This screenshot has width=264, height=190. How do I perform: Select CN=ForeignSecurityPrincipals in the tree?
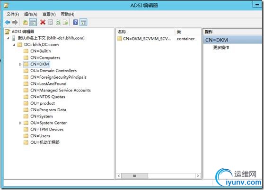pos(58,77)
